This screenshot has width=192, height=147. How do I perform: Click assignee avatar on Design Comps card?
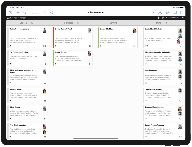tap(90, 54)
